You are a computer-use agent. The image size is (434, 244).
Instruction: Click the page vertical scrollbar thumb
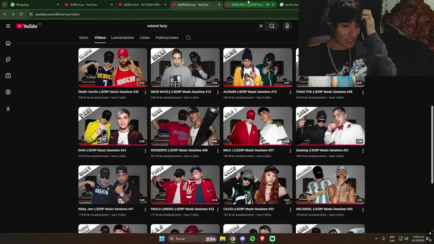point(432,145)
